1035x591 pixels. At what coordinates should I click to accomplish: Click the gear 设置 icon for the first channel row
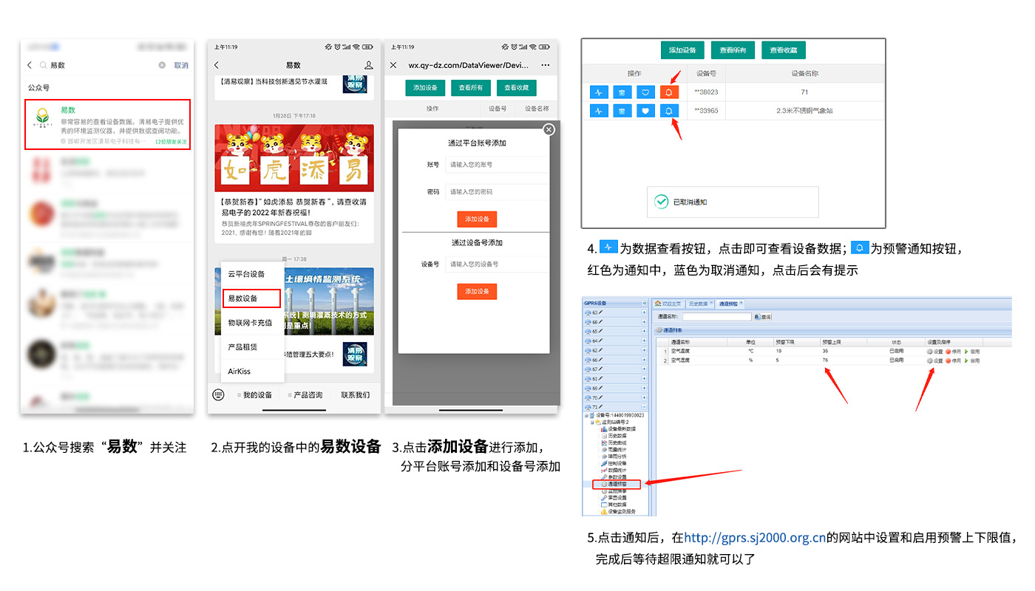tap(930, 352)
